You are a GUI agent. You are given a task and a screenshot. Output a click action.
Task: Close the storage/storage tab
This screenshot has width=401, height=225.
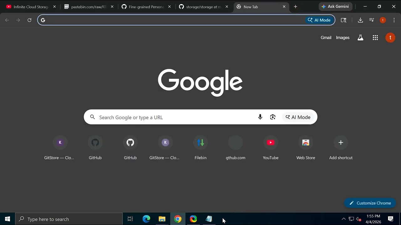227,7
